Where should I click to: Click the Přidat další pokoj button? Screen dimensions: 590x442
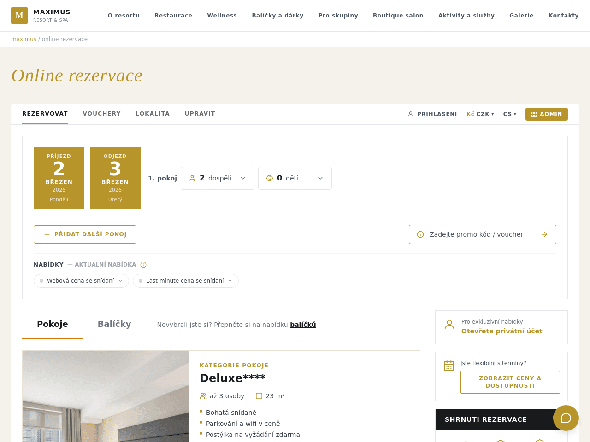tap(85, 234)
